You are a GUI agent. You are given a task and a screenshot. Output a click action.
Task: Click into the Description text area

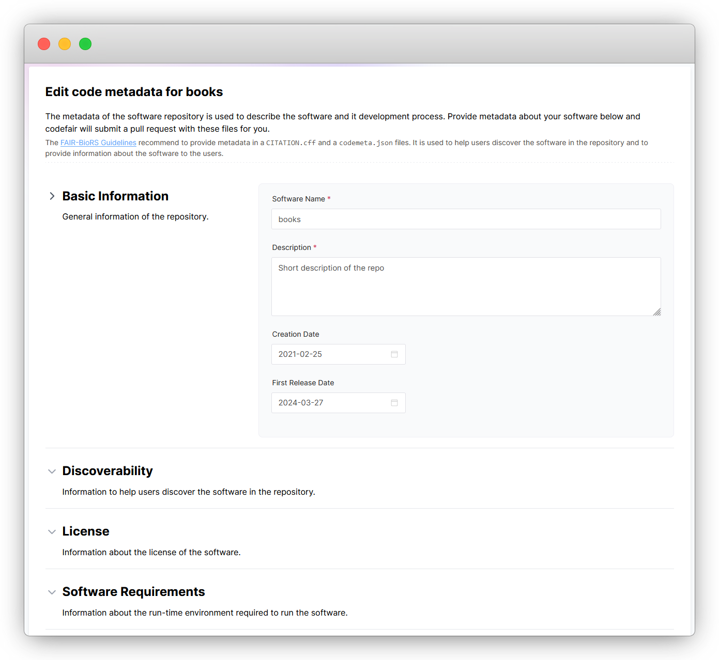click(465, 287)
